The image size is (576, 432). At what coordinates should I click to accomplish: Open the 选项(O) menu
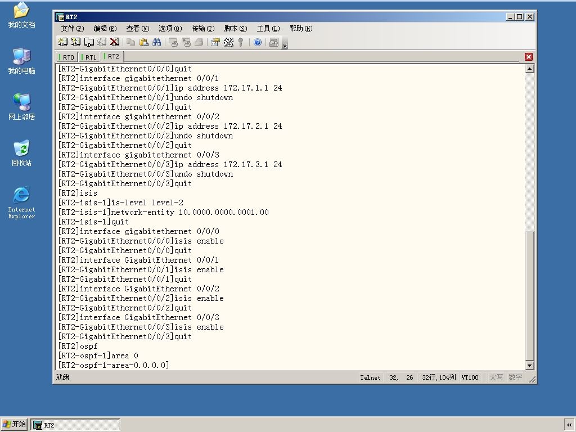click(170, 29)
